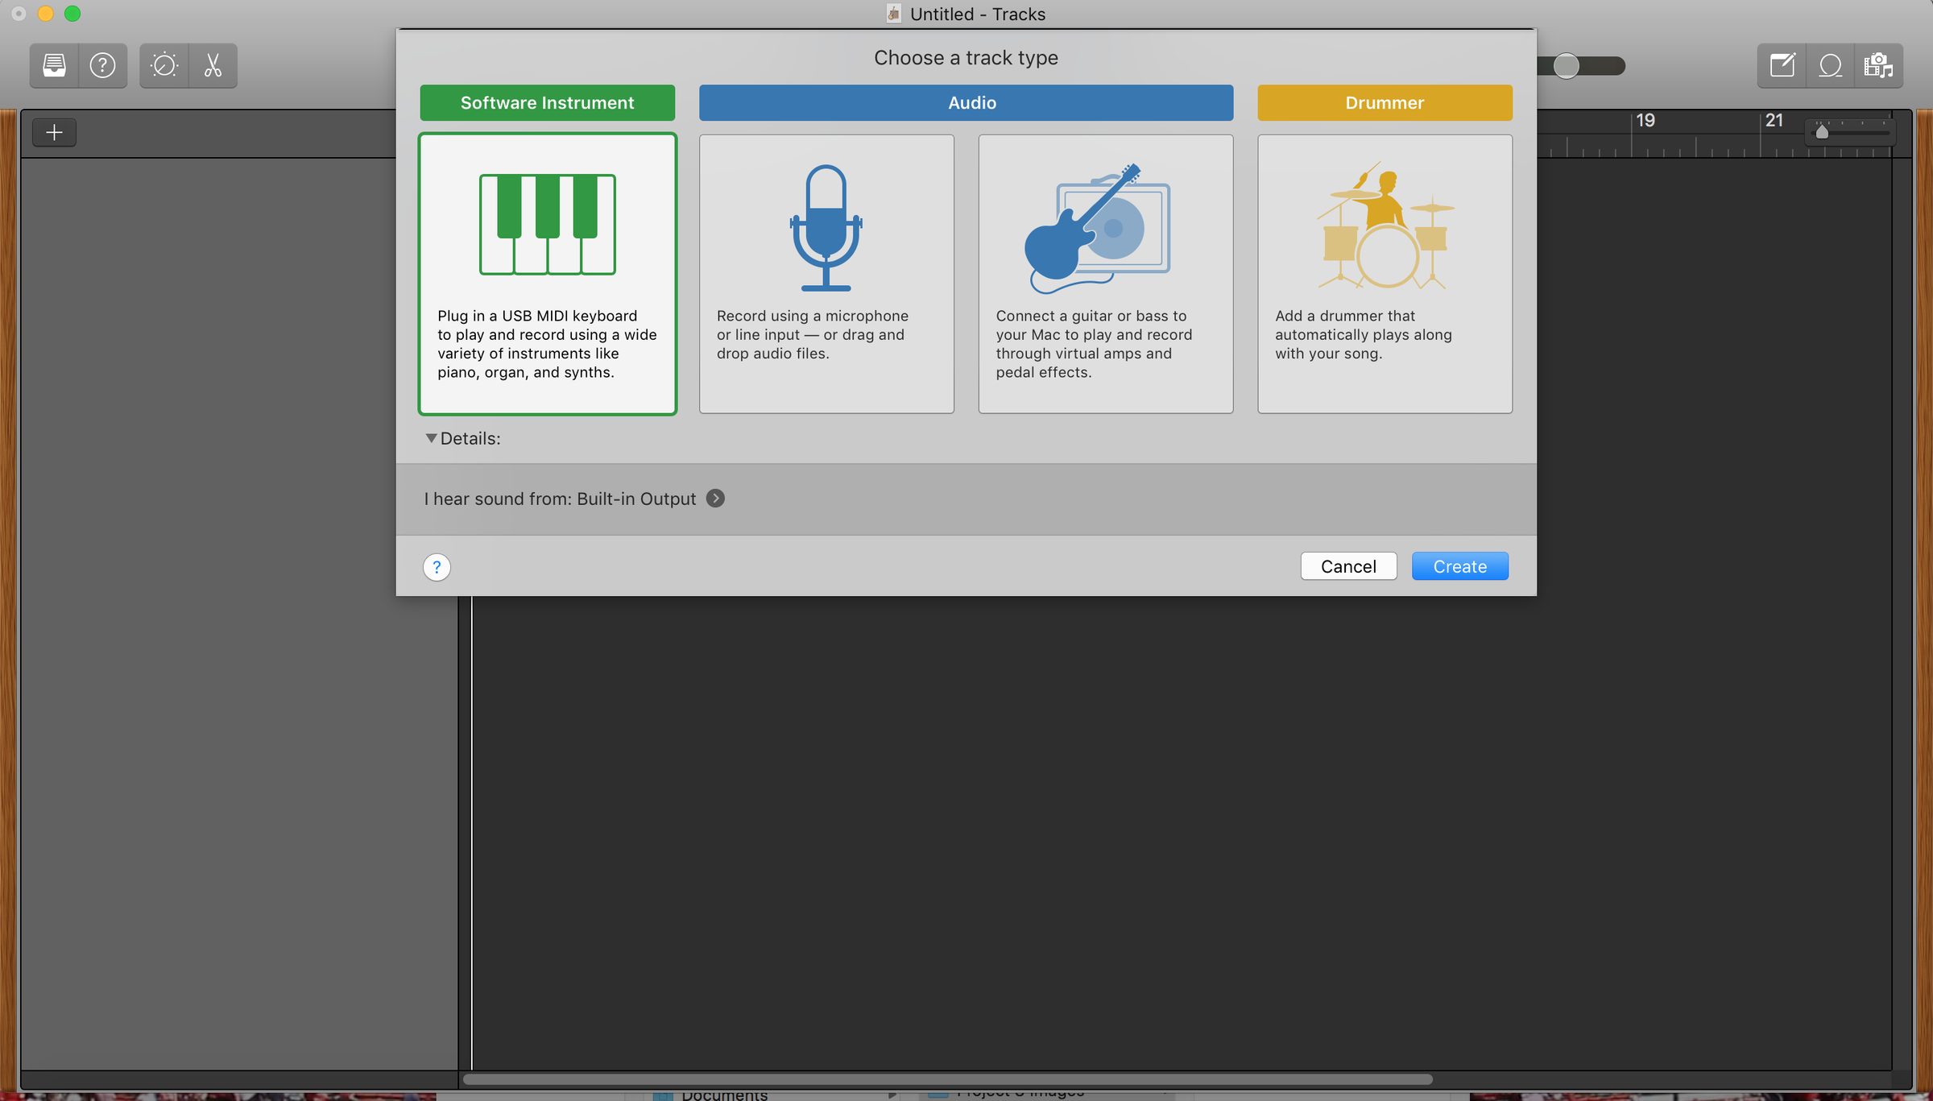Click the yellow Drummer header
The height and width of the screenshot is (1101, 1933).
pos(1385,103)
